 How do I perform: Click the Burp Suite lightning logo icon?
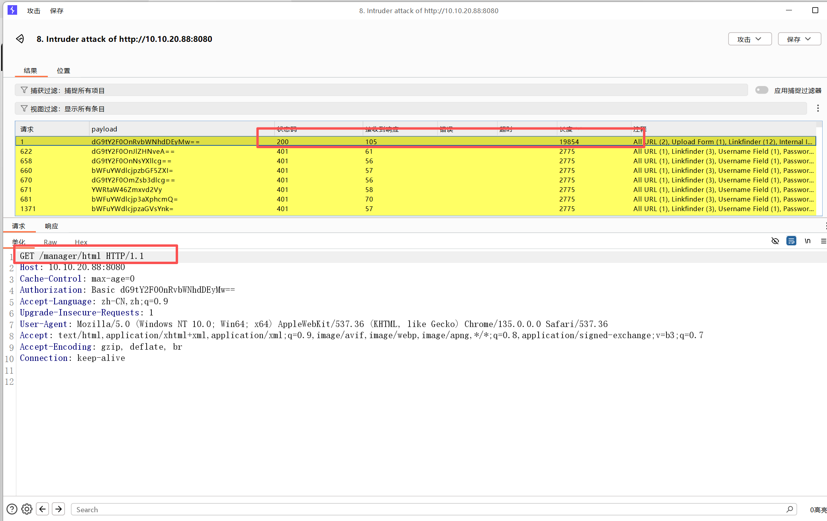pyautogui.click(x=12, y=10)
